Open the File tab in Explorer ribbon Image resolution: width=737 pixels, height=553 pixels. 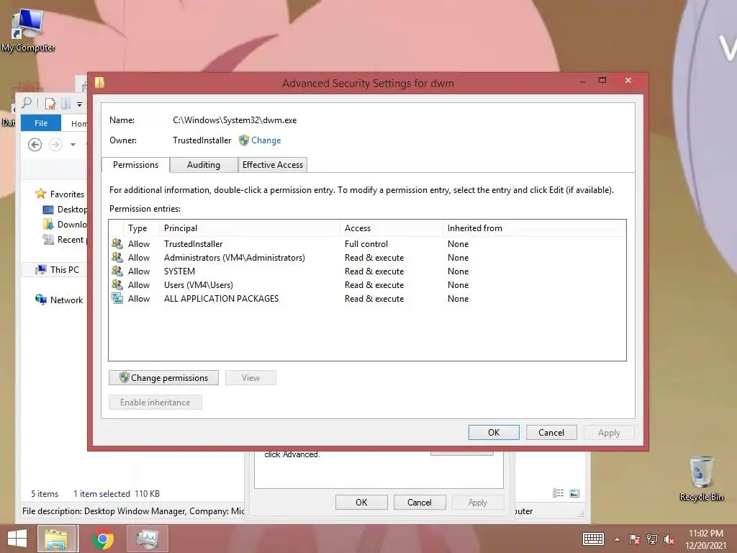[x=41, y=122]
